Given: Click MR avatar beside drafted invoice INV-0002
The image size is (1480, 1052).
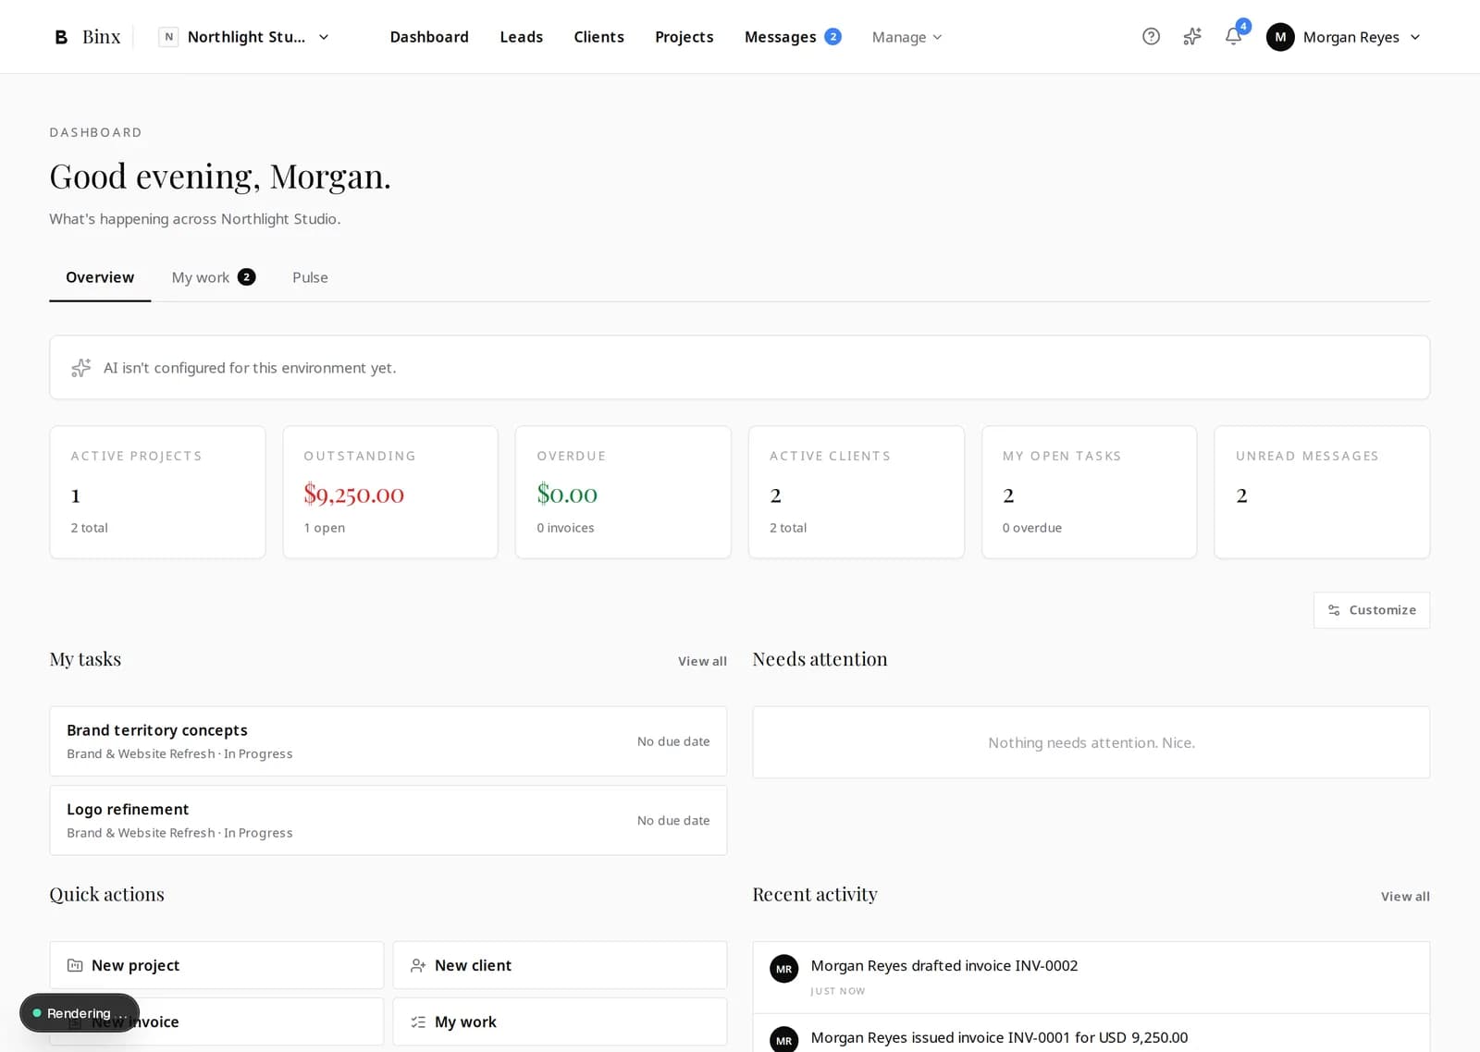Looking at the screenshot, I should pos(784,969).
